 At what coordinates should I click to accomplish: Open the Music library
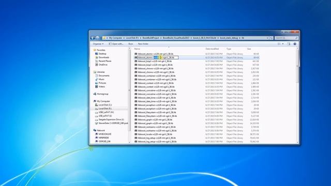point(100,79)
